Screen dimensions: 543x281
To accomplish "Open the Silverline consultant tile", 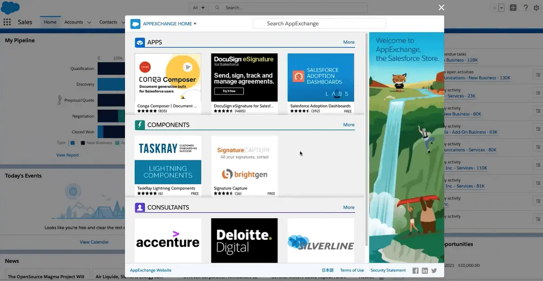I will tap(321, 240).
